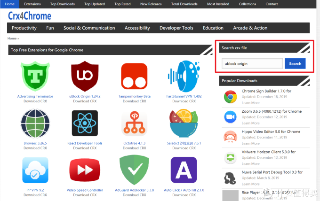Viewport: 320px width, 201px height.
Task: Open the orange Octotree icon
Action: click(134, 123)
